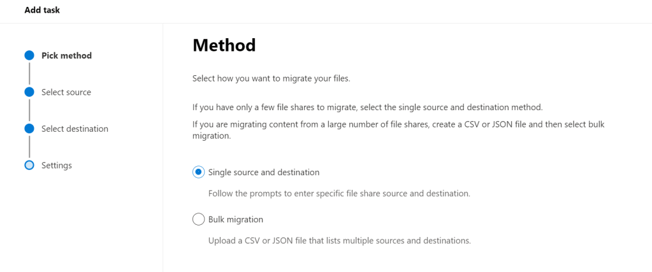
Task: Select the Bulk migration radio button
Action: (x=198, y=220)
